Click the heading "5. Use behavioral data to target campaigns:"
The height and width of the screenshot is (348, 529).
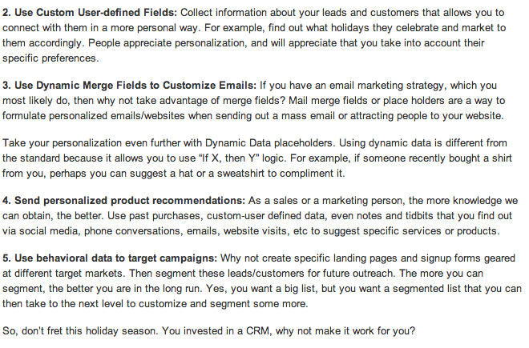110,258
